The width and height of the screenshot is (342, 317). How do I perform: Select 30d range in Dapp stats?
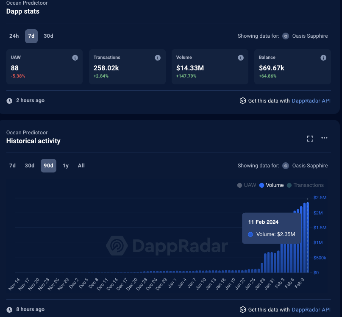[x=48, y=36]
